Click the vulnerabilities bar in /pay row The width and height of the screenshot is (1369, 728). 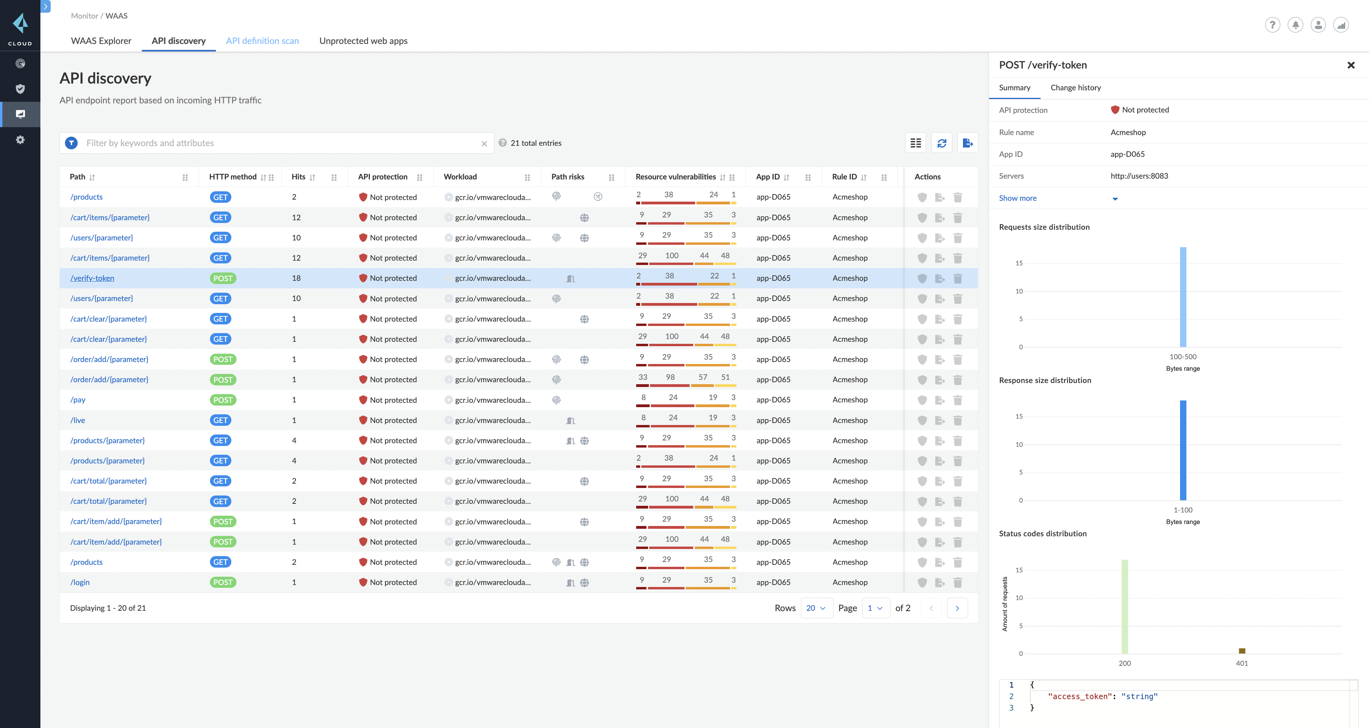pyautogui.click(x=686, y=406)
